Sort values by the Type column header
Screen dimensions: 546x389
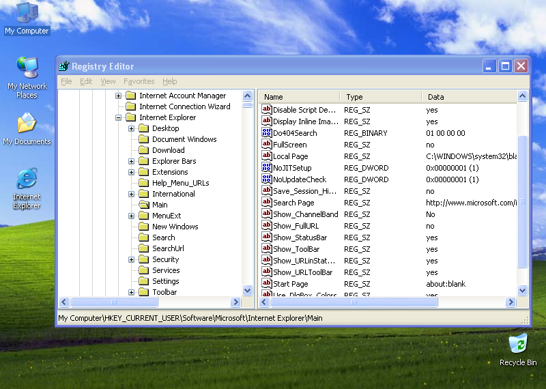[x=382, y=97]
